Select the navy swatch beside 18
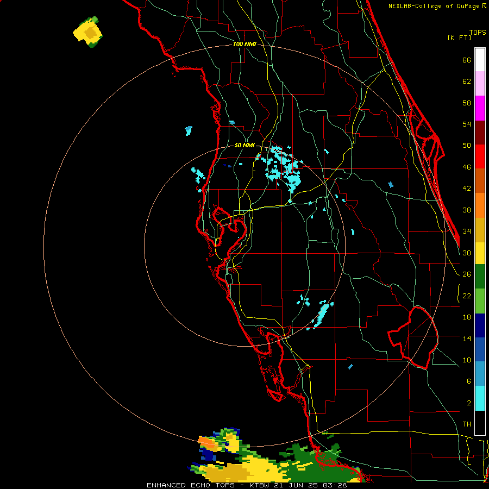The width and height of the screenshot is (489, 489). (x=480, y=325)
